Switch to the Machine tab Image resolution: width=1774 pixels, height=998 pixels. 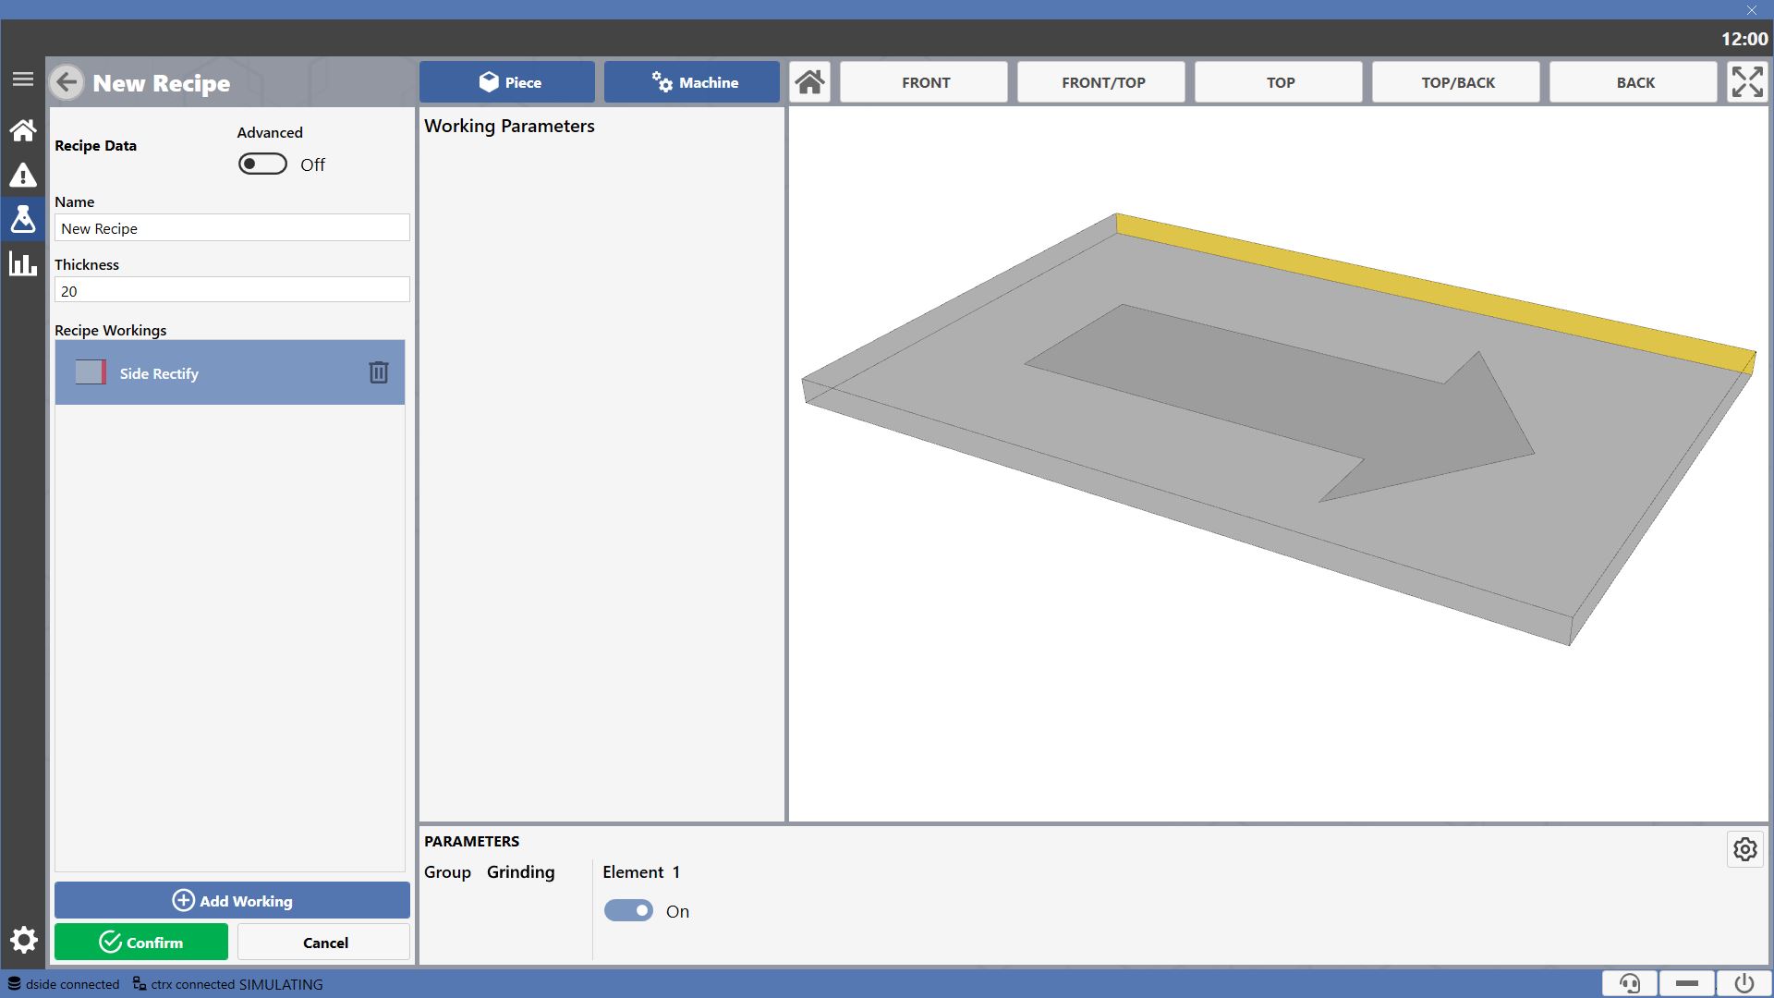pos(692,82)
